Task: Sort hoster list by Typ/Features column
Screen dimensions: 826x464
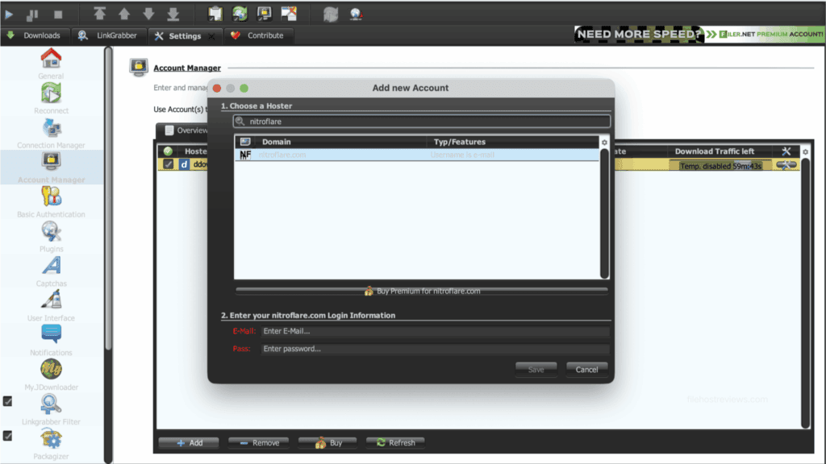Action: 512,142
